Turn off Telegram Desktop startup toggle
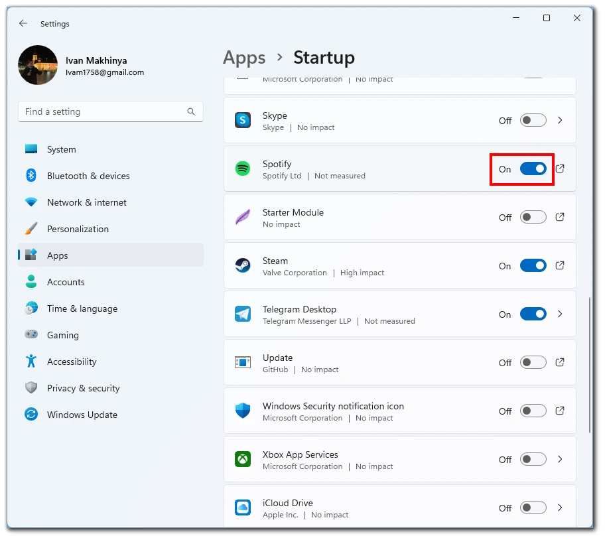 click(533, 314)
